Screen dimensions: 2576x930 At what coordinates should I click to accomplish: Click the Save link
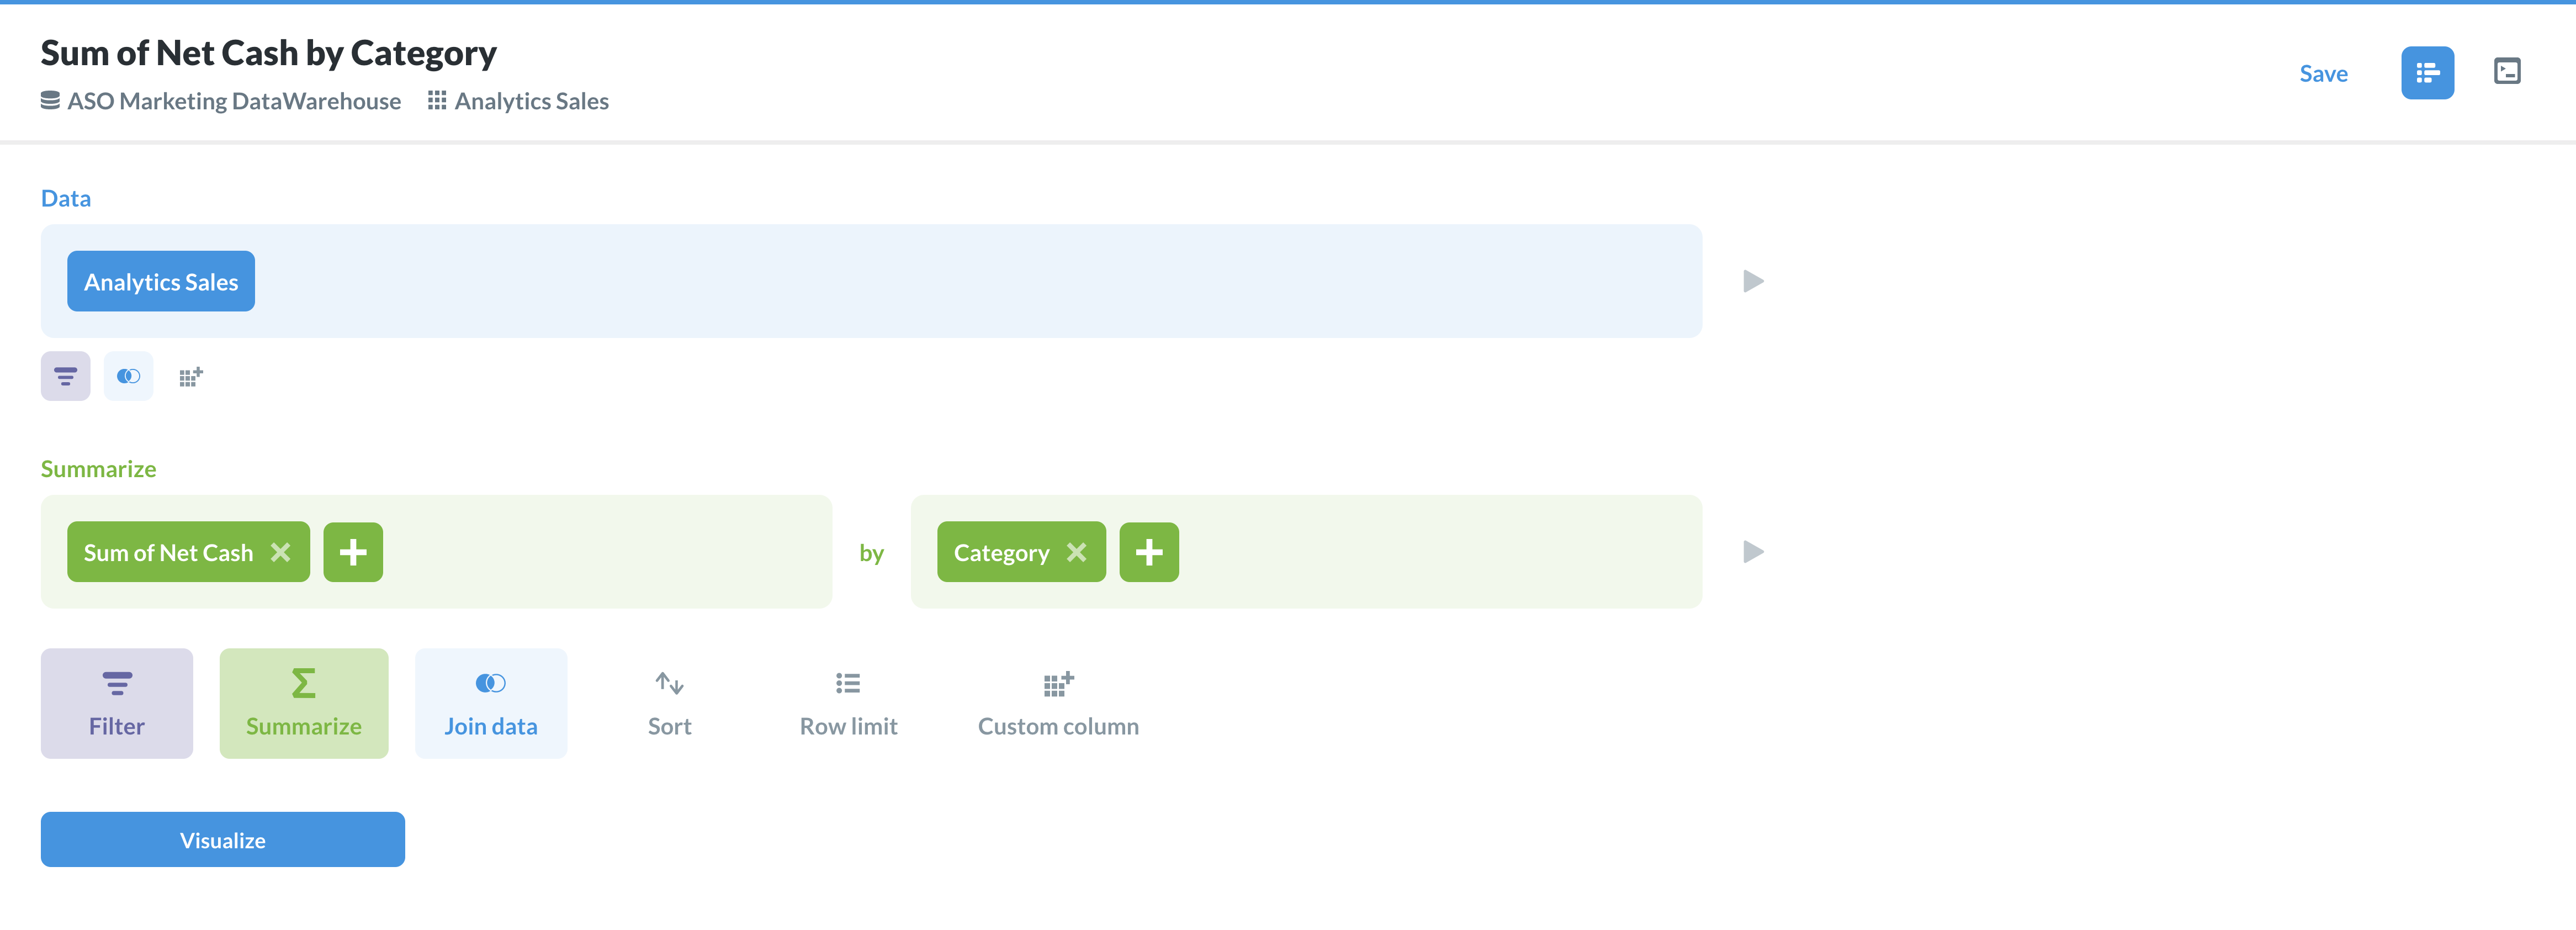[2323, 74]
